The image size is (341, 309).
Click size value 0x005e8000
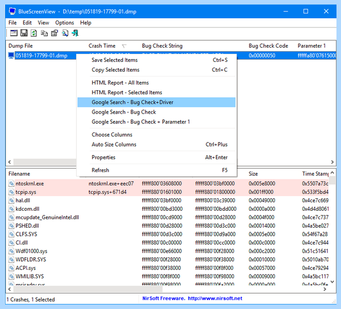click(262, 183)
